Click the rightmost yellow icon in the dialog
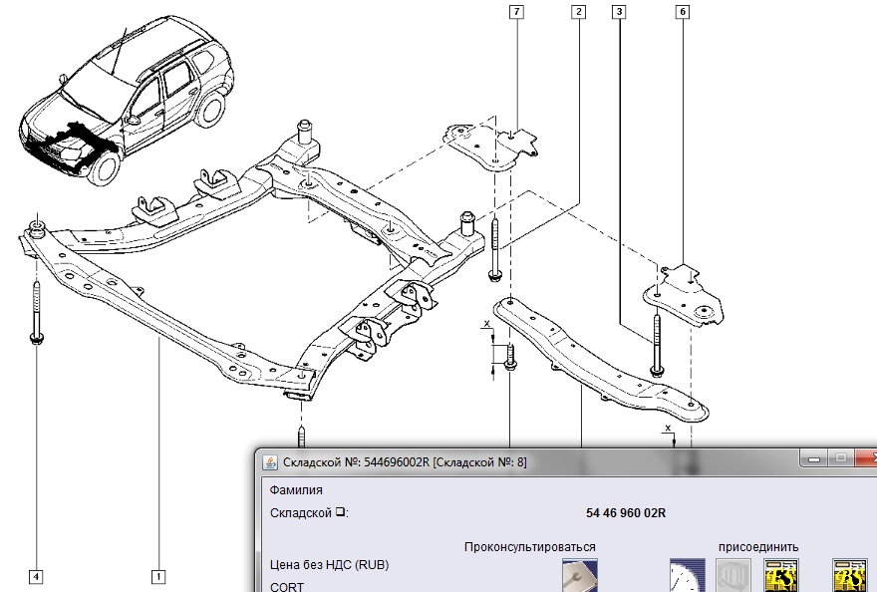The height and width of the screenshot is (592, 877). 848,575
